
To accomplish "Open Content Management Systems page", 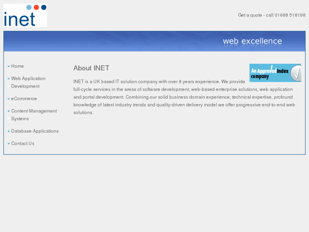I will pos(34,115).
